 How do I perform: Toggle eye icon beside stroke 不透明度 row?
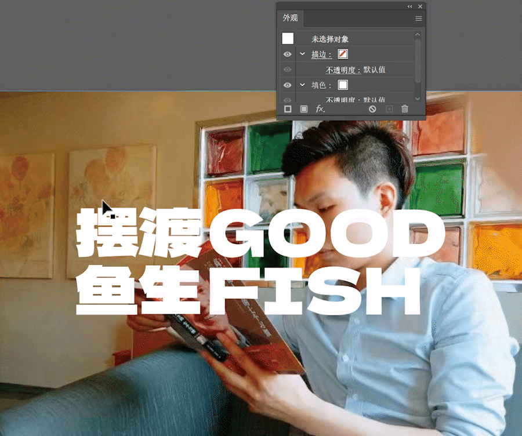287,70
